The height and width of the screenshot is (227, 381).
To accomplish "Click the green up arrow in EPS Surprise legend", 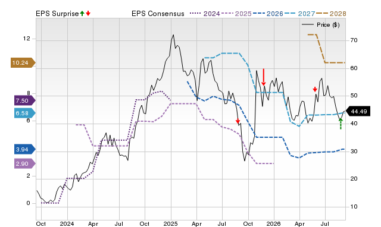I will (82, 14).
